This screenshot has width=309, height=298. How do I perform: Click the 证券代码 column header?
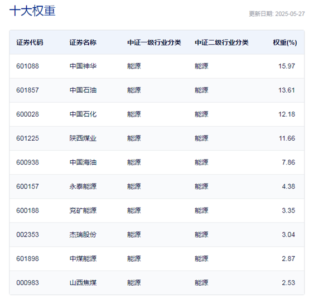point(30,42)
